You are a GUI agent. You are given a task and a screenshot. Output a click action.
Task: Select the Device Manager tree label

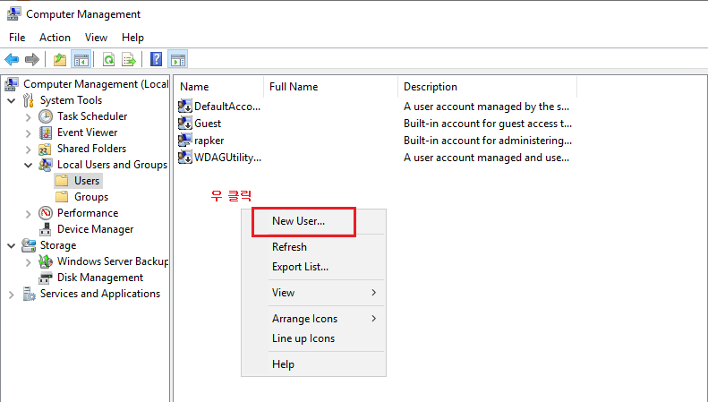coord(95,229)
